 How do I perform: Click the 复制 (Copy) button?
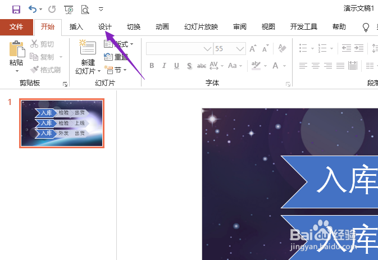click(42, 57)
